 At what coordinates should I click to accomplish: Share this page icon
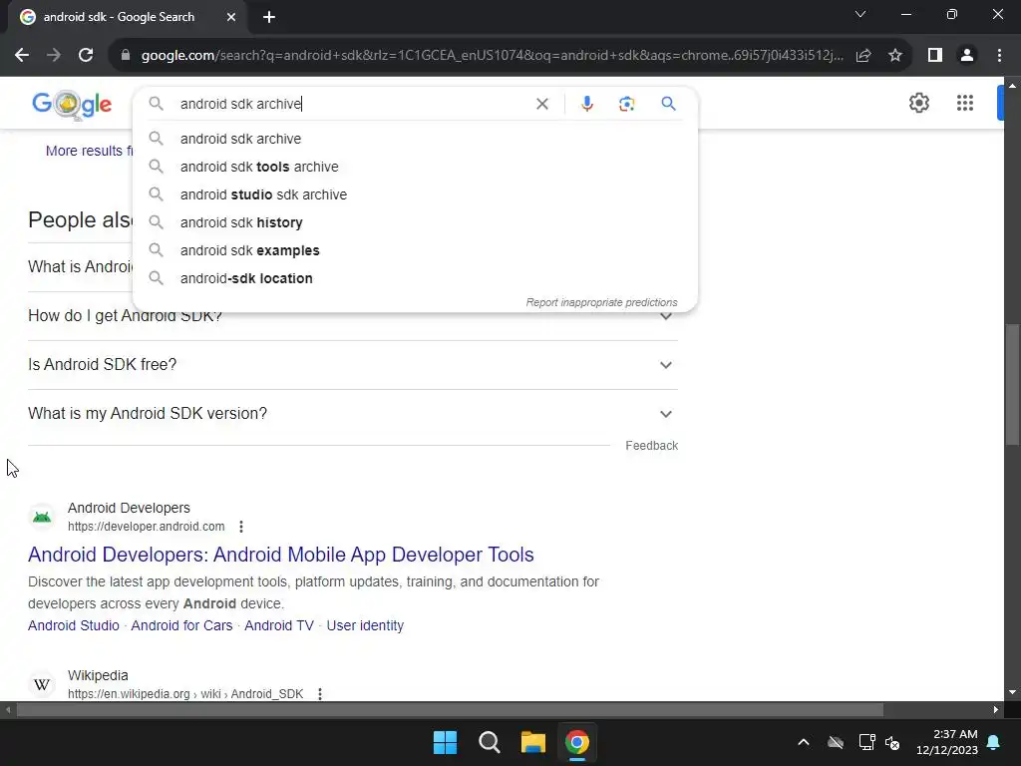tap(863, 56)
